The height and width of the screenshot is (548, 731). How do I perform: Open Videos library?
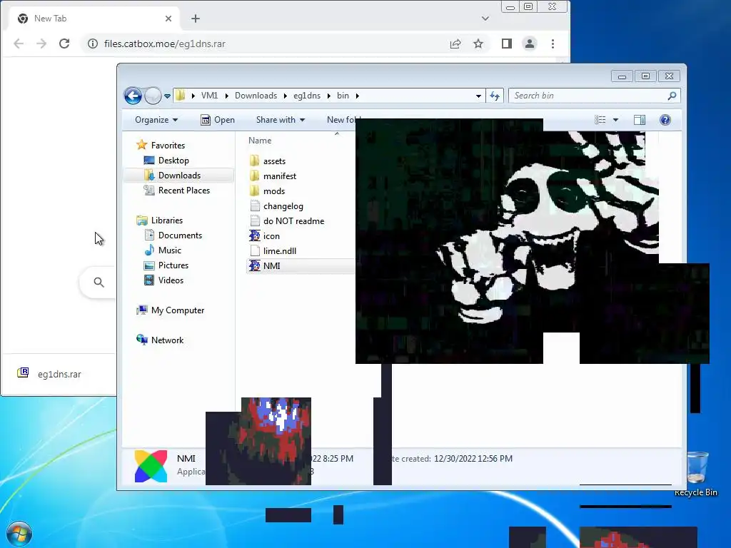click(x=171, y=280)
